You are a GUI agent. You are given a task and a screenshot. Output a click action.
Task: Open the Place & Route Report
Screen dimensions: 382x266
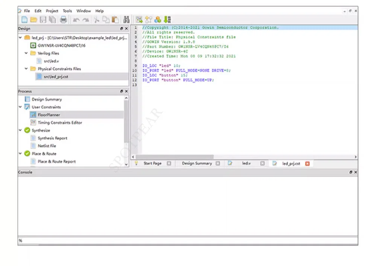point(56,161)
